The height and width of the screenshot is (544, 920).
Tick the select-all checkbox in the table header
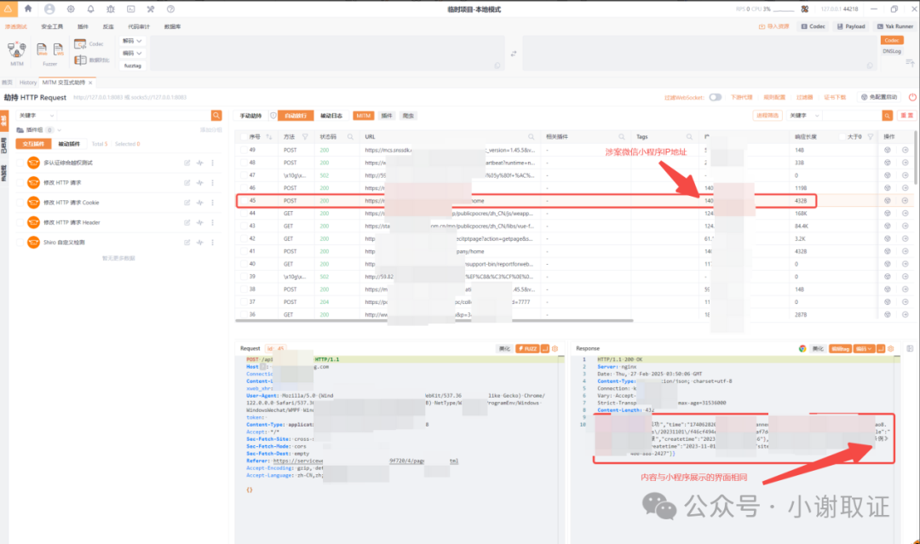click(244, 136)
